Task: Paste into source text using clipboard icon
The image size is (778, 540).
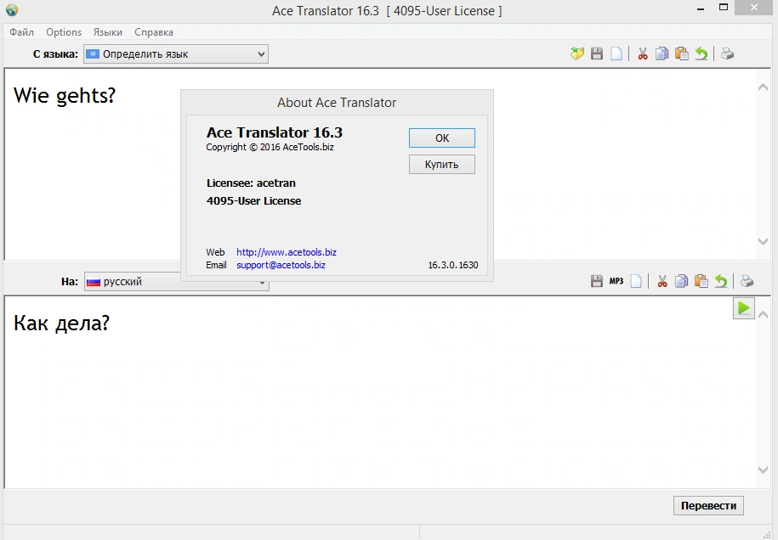Action: tap(682, 53)
